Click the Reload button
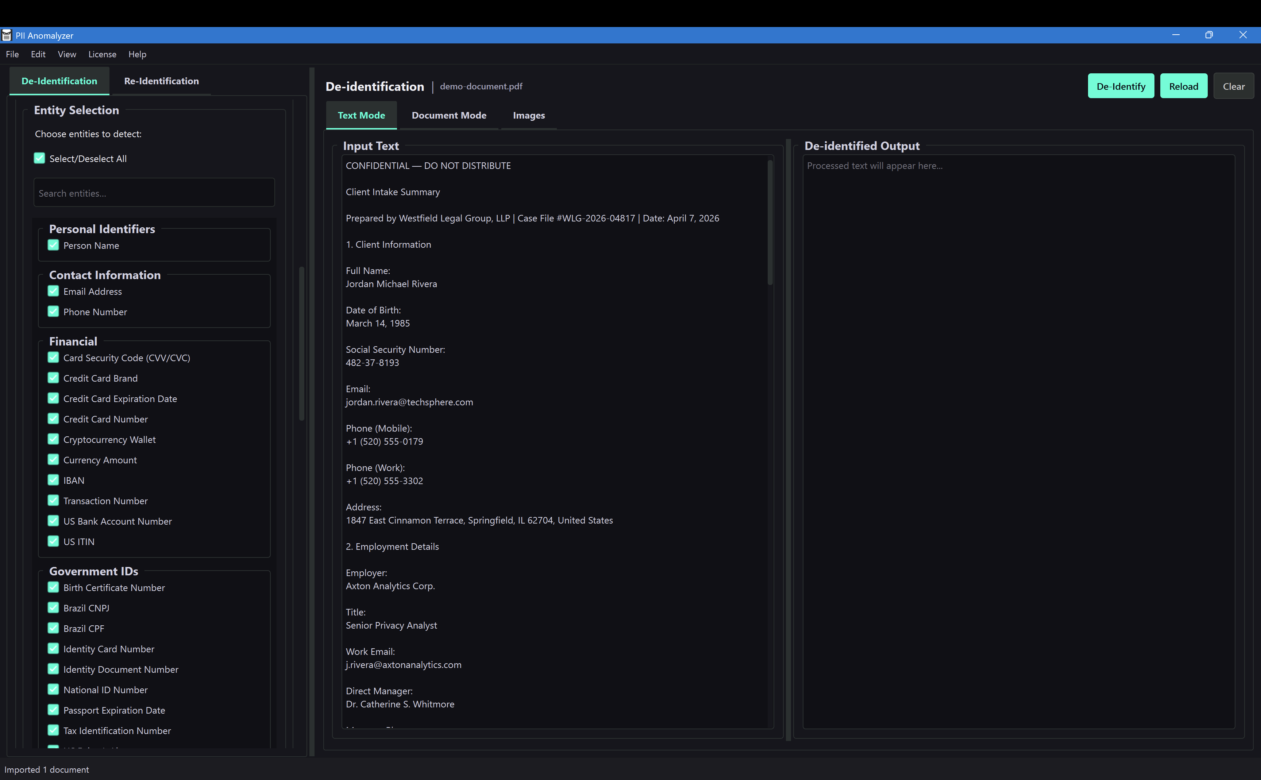This screenshot has width=1261, height=780. tap(1184, 86)
